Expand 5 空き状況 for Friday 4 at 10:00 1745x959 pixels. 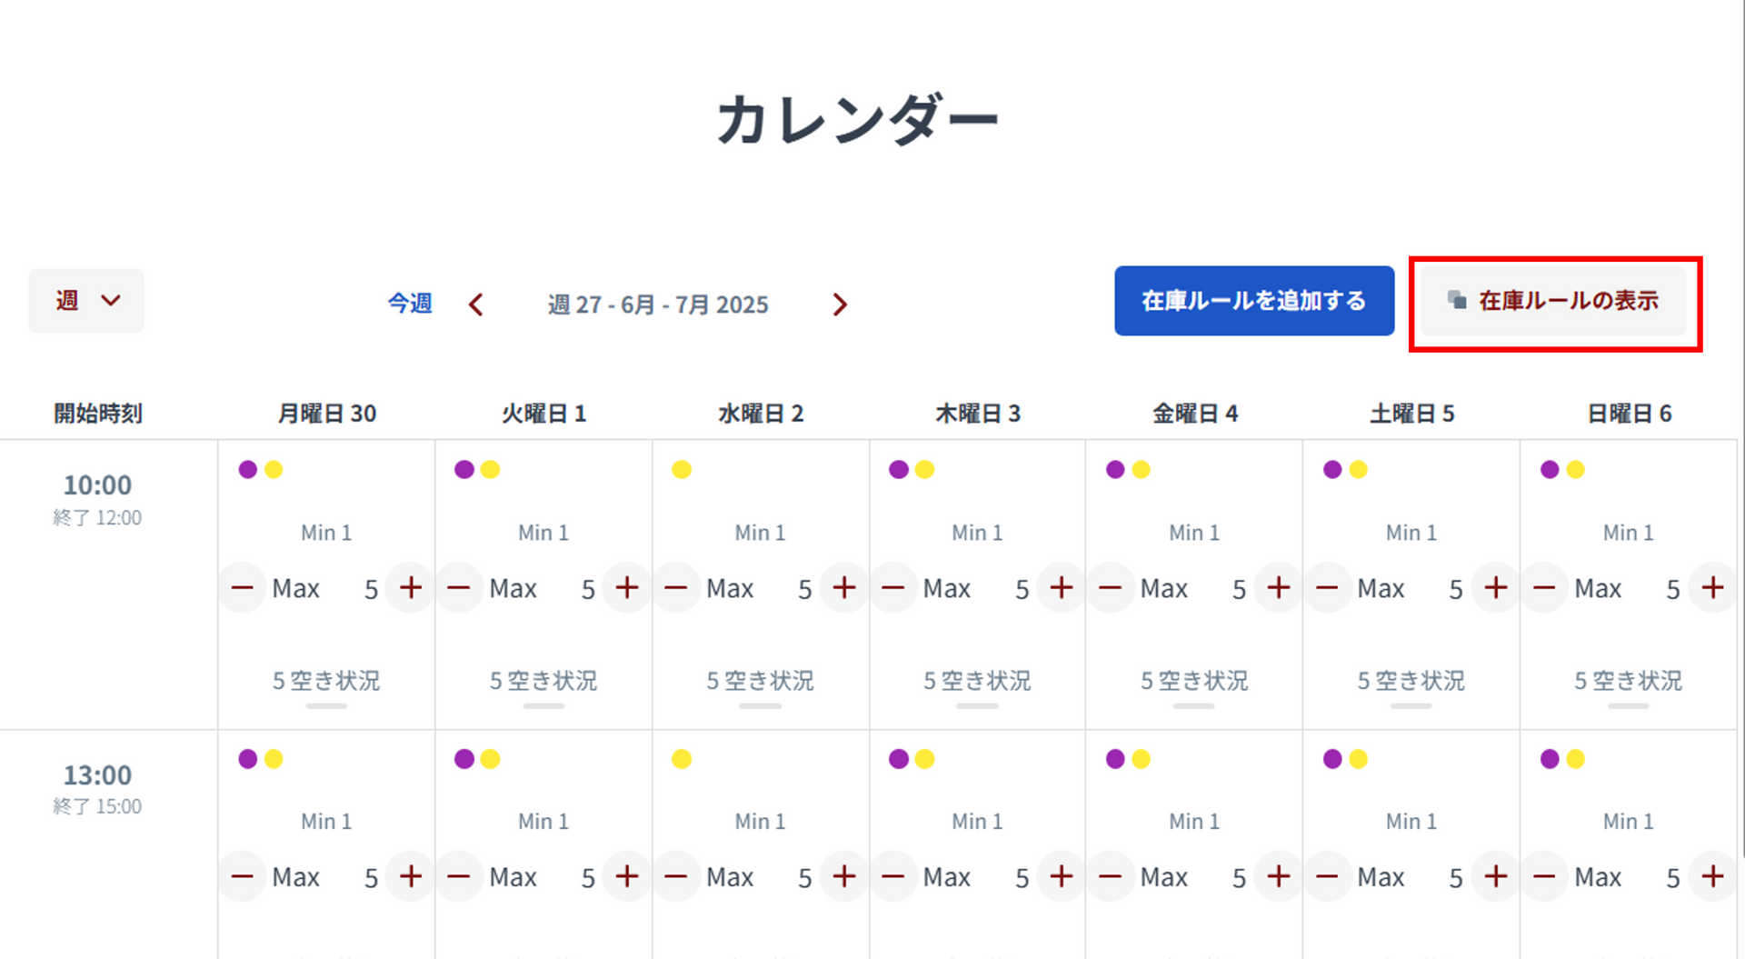pyautogui.click(x=1194, y=682)
